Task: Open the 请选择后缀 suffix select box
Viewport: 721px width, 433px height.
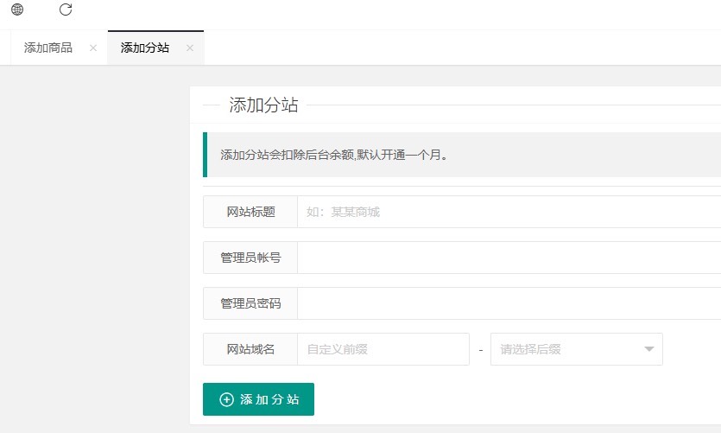Action: (x=570, y=349)
